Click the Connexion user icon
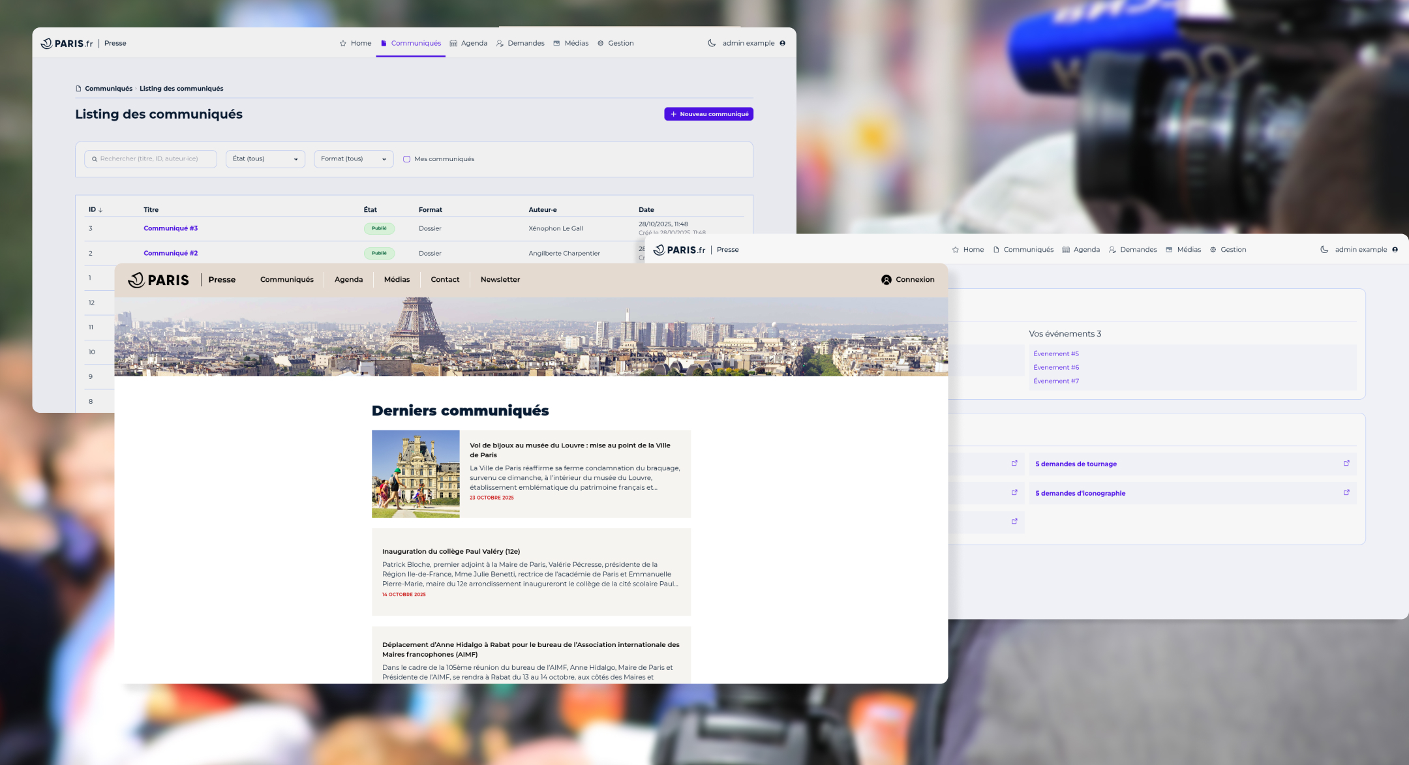This screenshot has width=1409, height=765. pos(886,280)
